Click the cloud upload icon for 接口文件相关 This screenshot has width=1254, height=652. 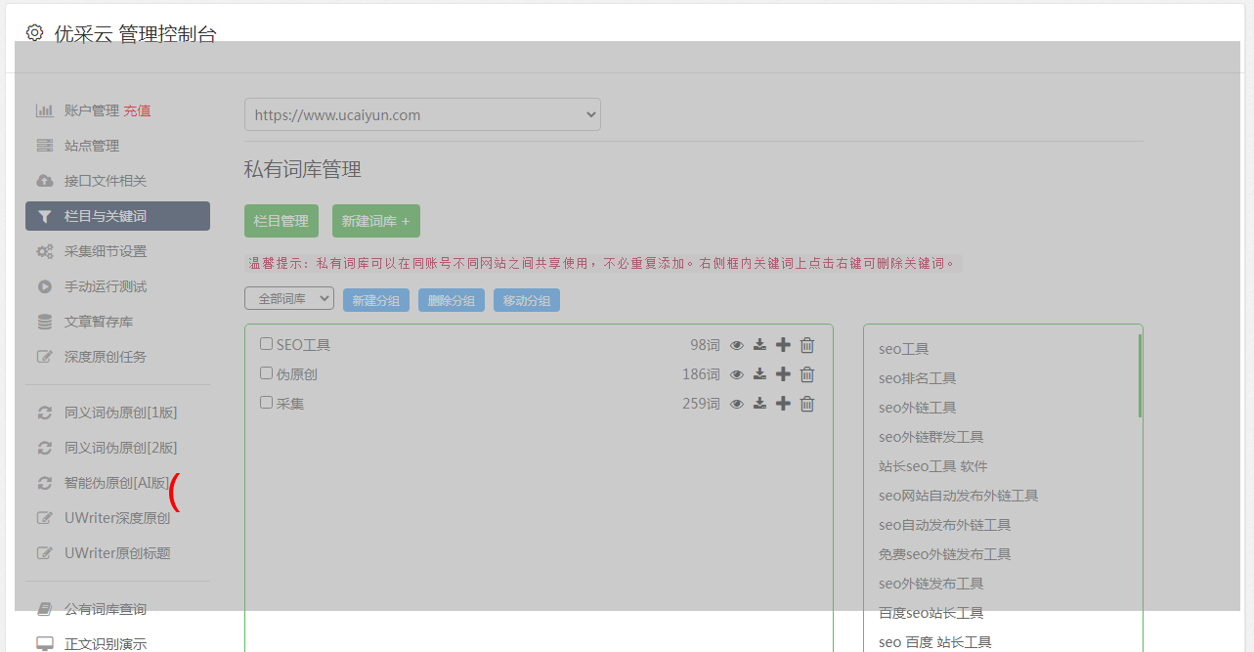pyautogui.click(x=45, y=181)
